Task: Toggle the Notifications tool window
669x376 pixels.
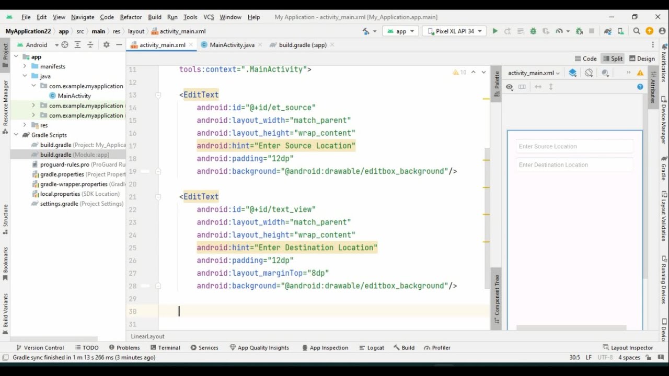Action: pos(664,63)
